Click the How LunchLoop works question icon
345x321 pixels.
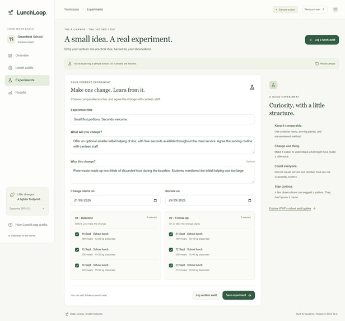pos(10,225)
